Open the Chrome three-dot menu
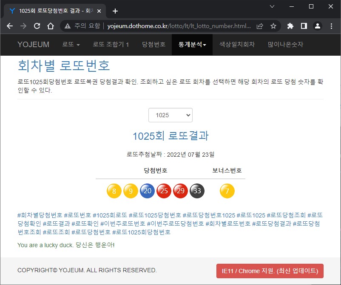Viewport: 341px width, 285px height. point(331,26)
